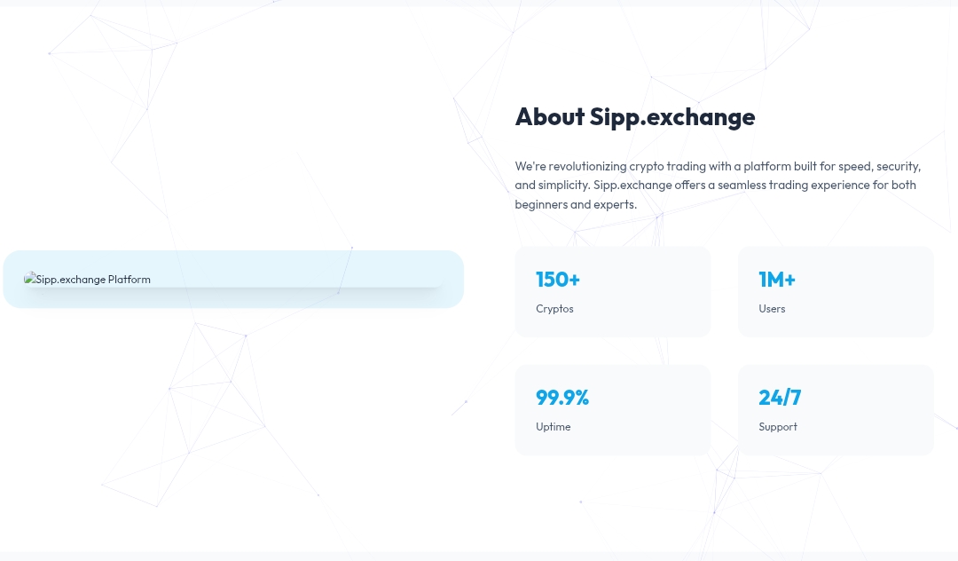Click the "1M+" statistic figure
Viewport: 958px width, 561px height.
coord(777,280)
